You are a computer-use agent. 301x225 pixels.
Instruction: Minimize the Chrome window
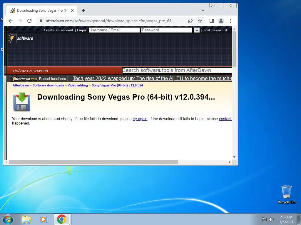click(213, 6)
